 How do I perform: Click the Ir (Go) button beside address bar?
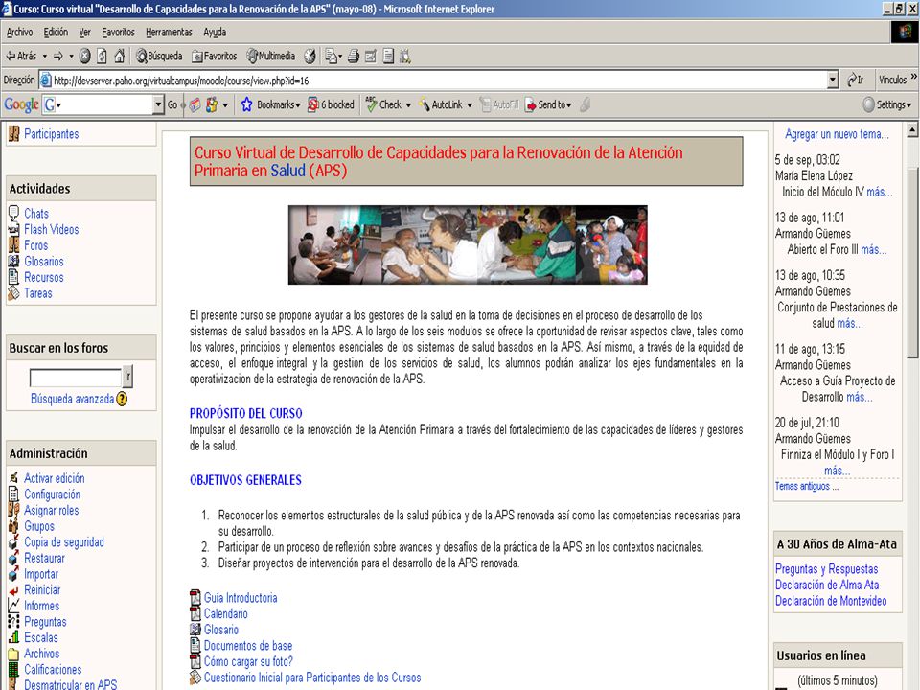856,80
